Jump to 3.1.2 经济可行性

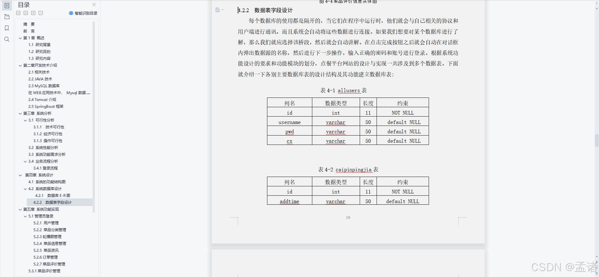click(x=48, y=134)
